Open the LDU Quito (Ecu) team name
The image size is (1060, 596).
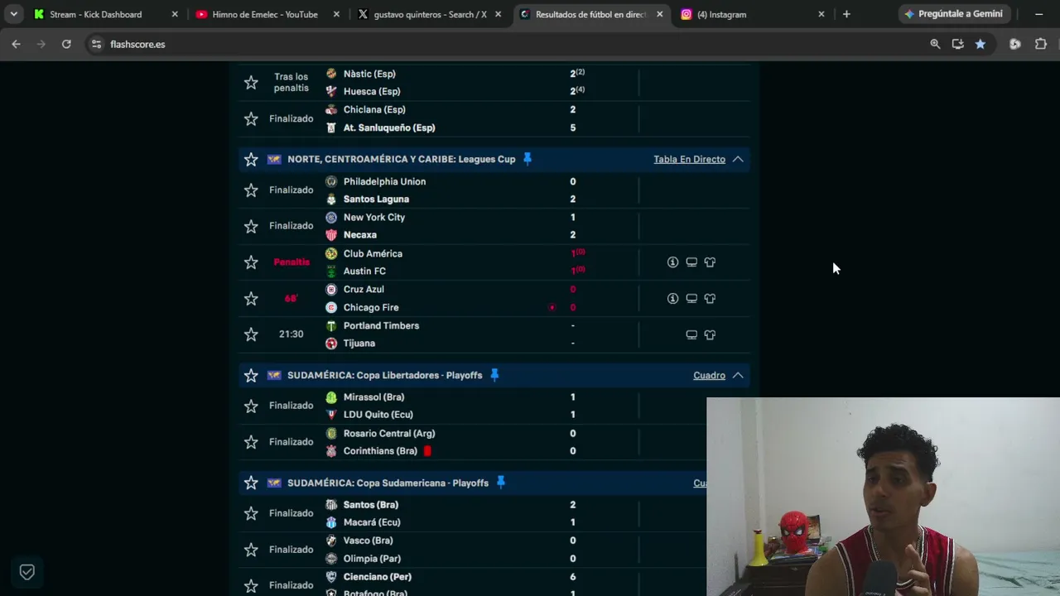pyautogui.click(x=378, y=415)
